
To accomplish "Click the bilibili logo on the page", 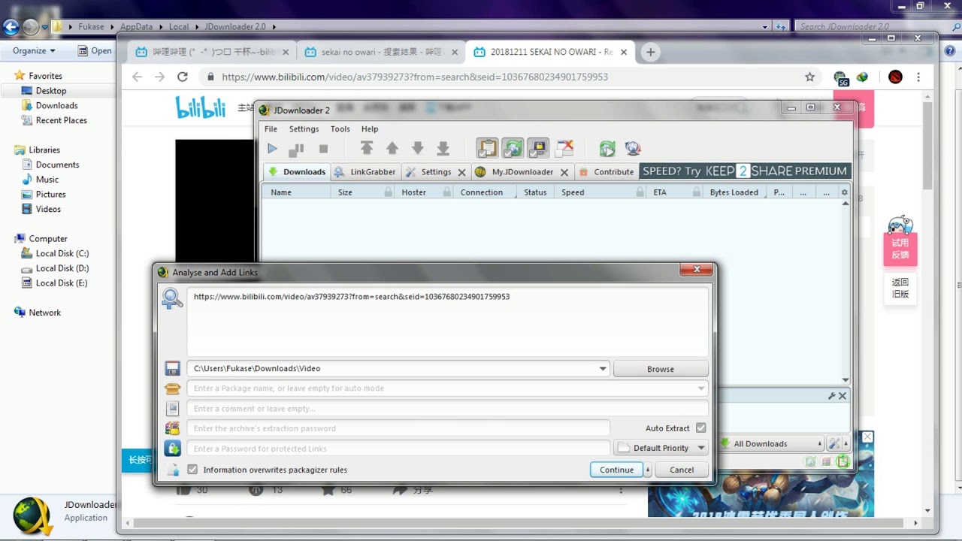I will (x=201, y=107).
